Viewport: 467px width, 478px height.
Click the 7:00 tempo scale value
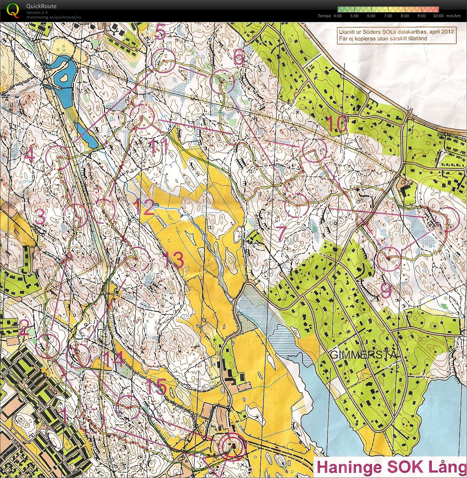388,16
